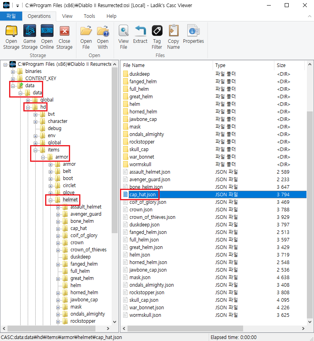Click the file list vertical scrollbar thumb

(x=310, y=214)
